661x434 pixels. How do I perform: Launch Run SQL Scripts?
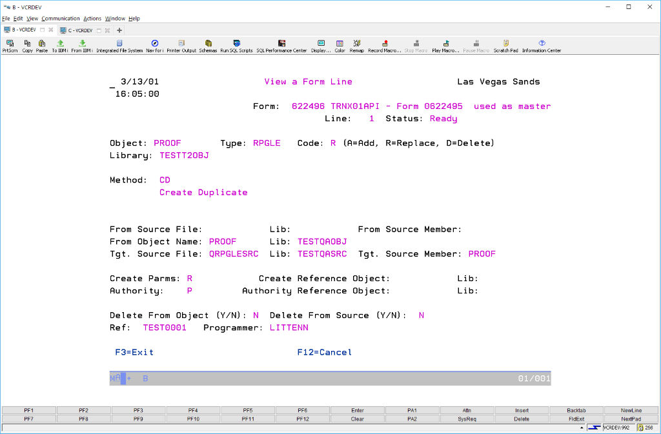pos(236,46)
